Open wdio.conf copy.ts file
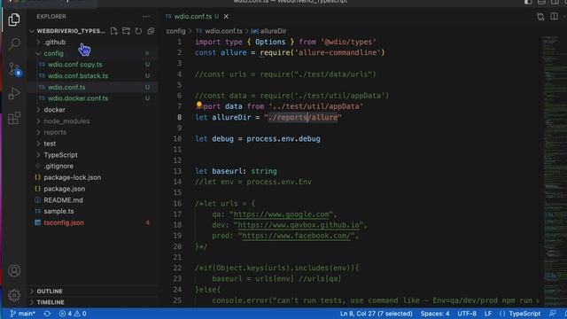Image resolution: width=567 pixels, height=319 pixels. pos(74,65)
